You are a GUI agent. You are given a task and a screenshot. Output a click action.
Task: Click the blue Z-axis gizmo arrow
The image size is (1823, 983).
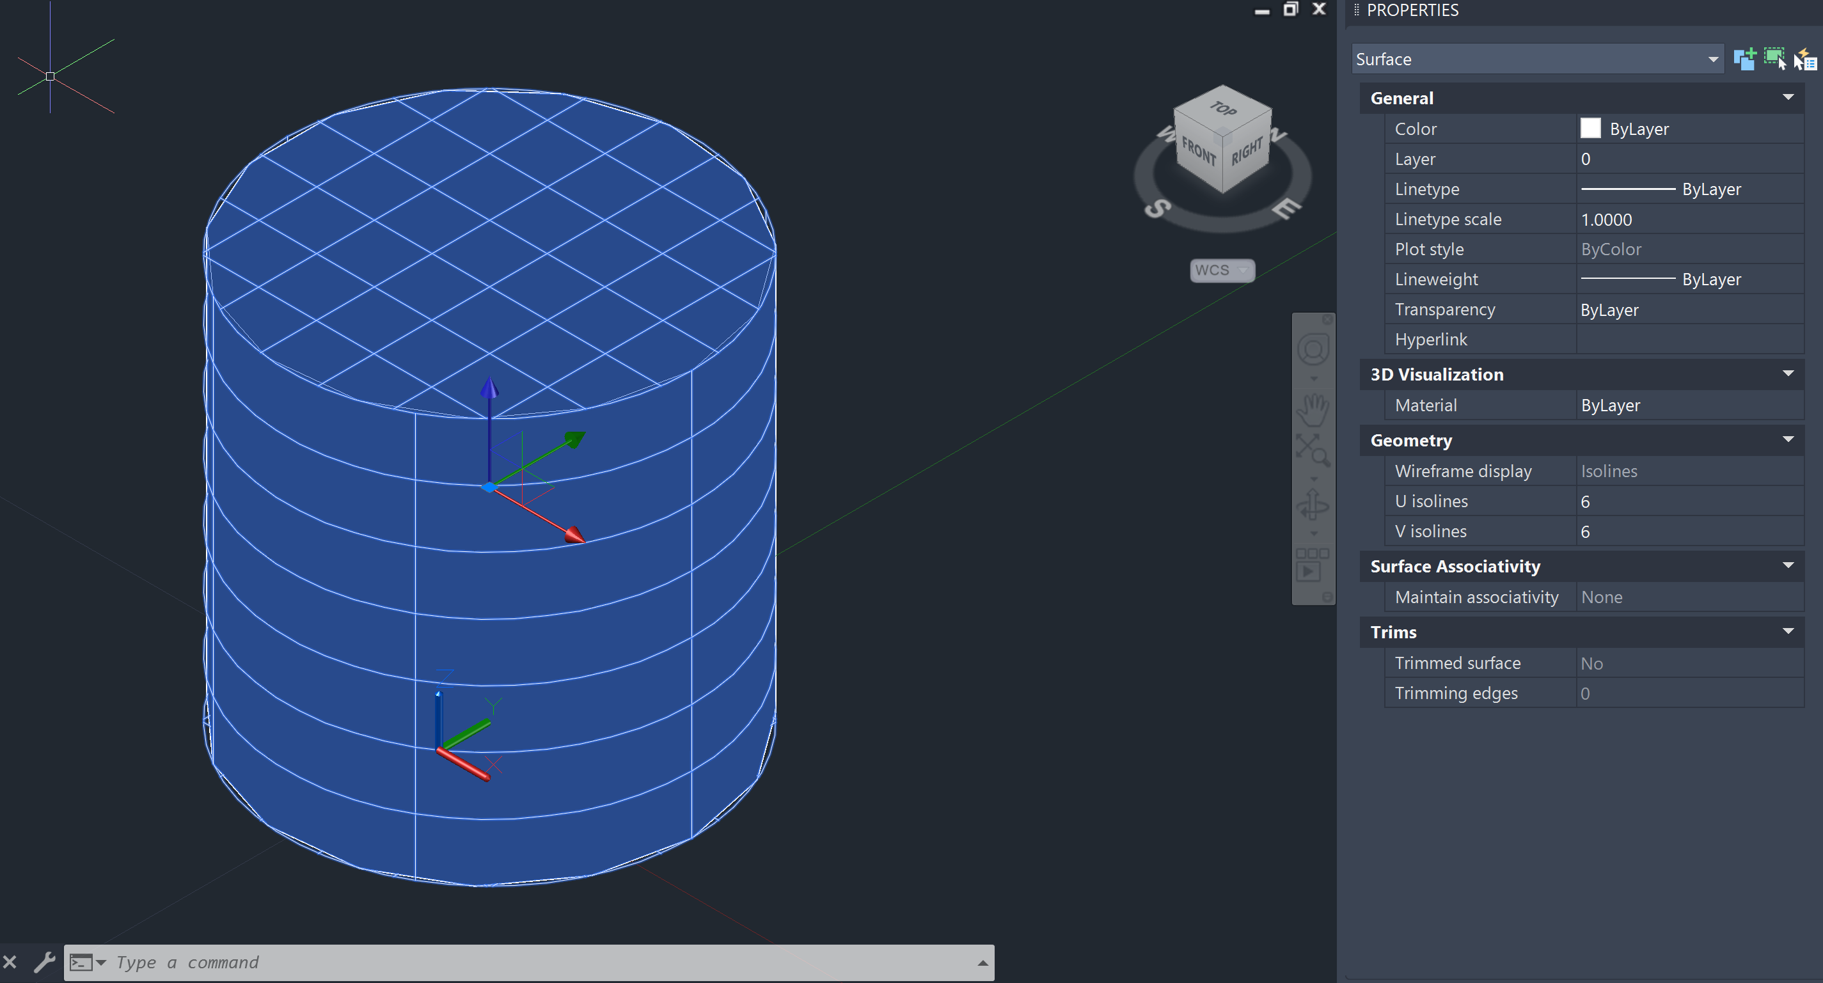[490, 388]
